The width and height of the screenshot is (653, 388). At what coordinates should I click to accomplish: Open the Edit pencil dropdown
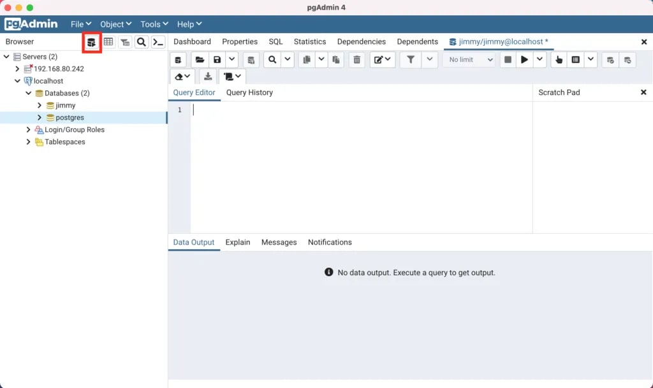[x=383, y=60]
